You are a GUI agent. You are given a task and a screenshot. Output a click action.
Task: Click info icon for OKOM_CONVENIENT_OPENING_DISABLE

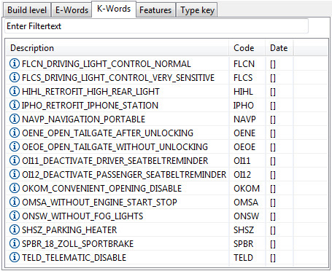point(15,188)
